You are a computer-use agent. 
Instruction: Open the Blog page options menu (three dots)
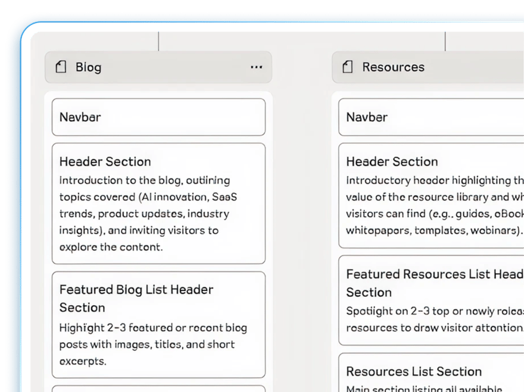[256, 67]
